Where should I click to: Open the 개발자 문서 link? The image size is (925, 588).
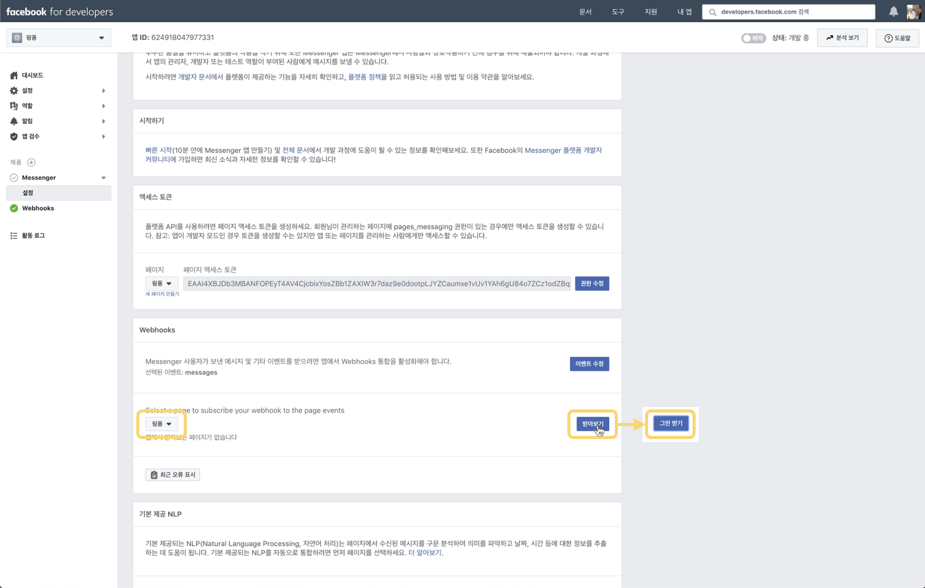[x=194, y=77]
